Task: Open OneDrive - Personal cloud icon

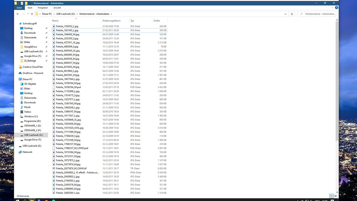Action: 20,73
